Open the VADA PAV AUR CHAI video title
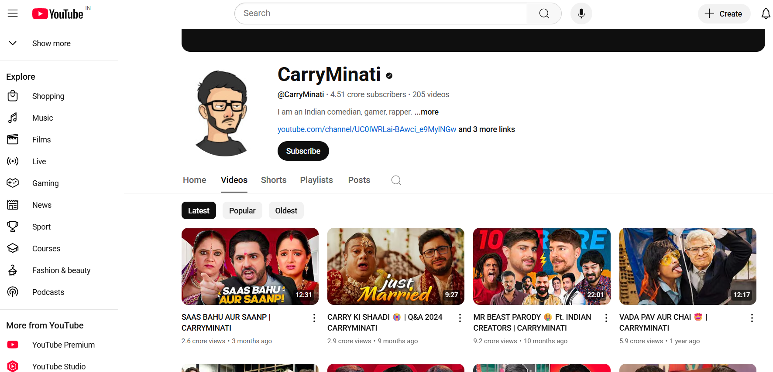The image size is (773, 372). pyautogui.click(x=663, y=322)
